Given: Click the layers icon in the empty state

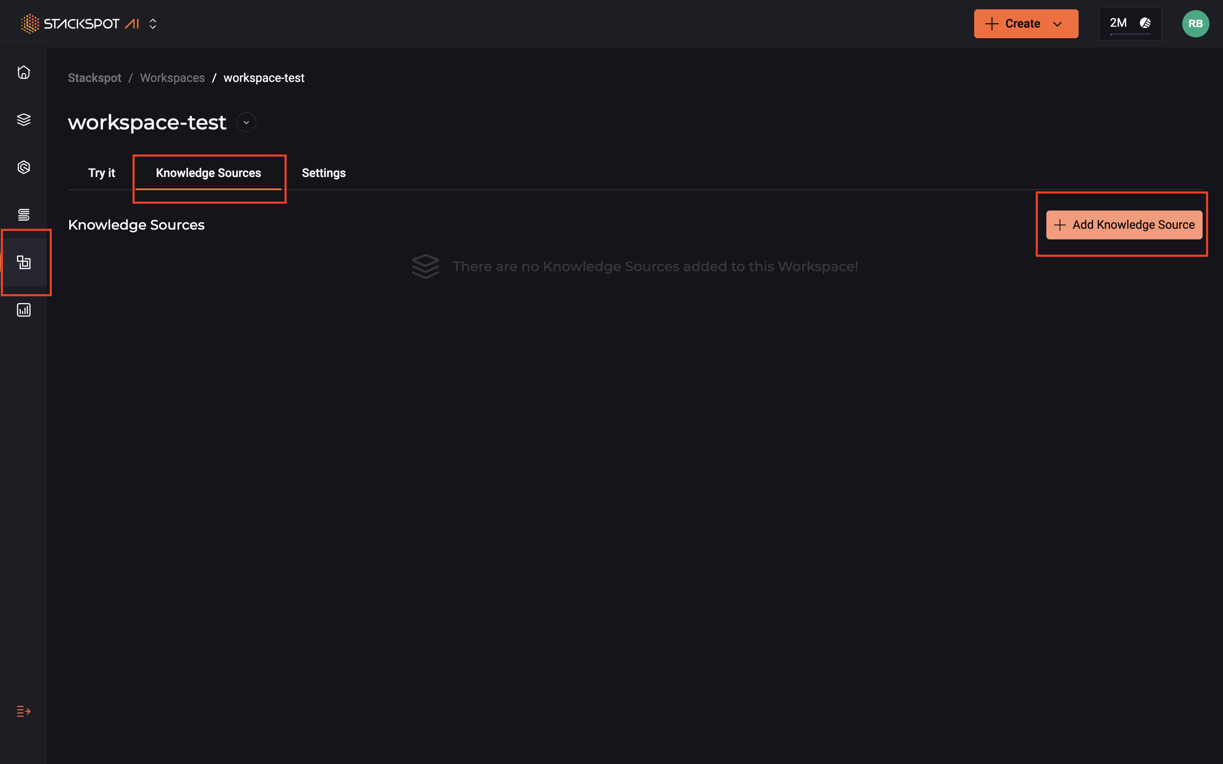Looking at the screenshot, I should [425, 266].
